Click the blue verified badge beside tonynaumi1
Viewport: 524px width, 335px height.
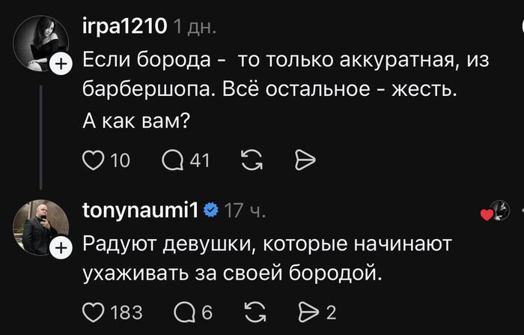coord(211,211)
